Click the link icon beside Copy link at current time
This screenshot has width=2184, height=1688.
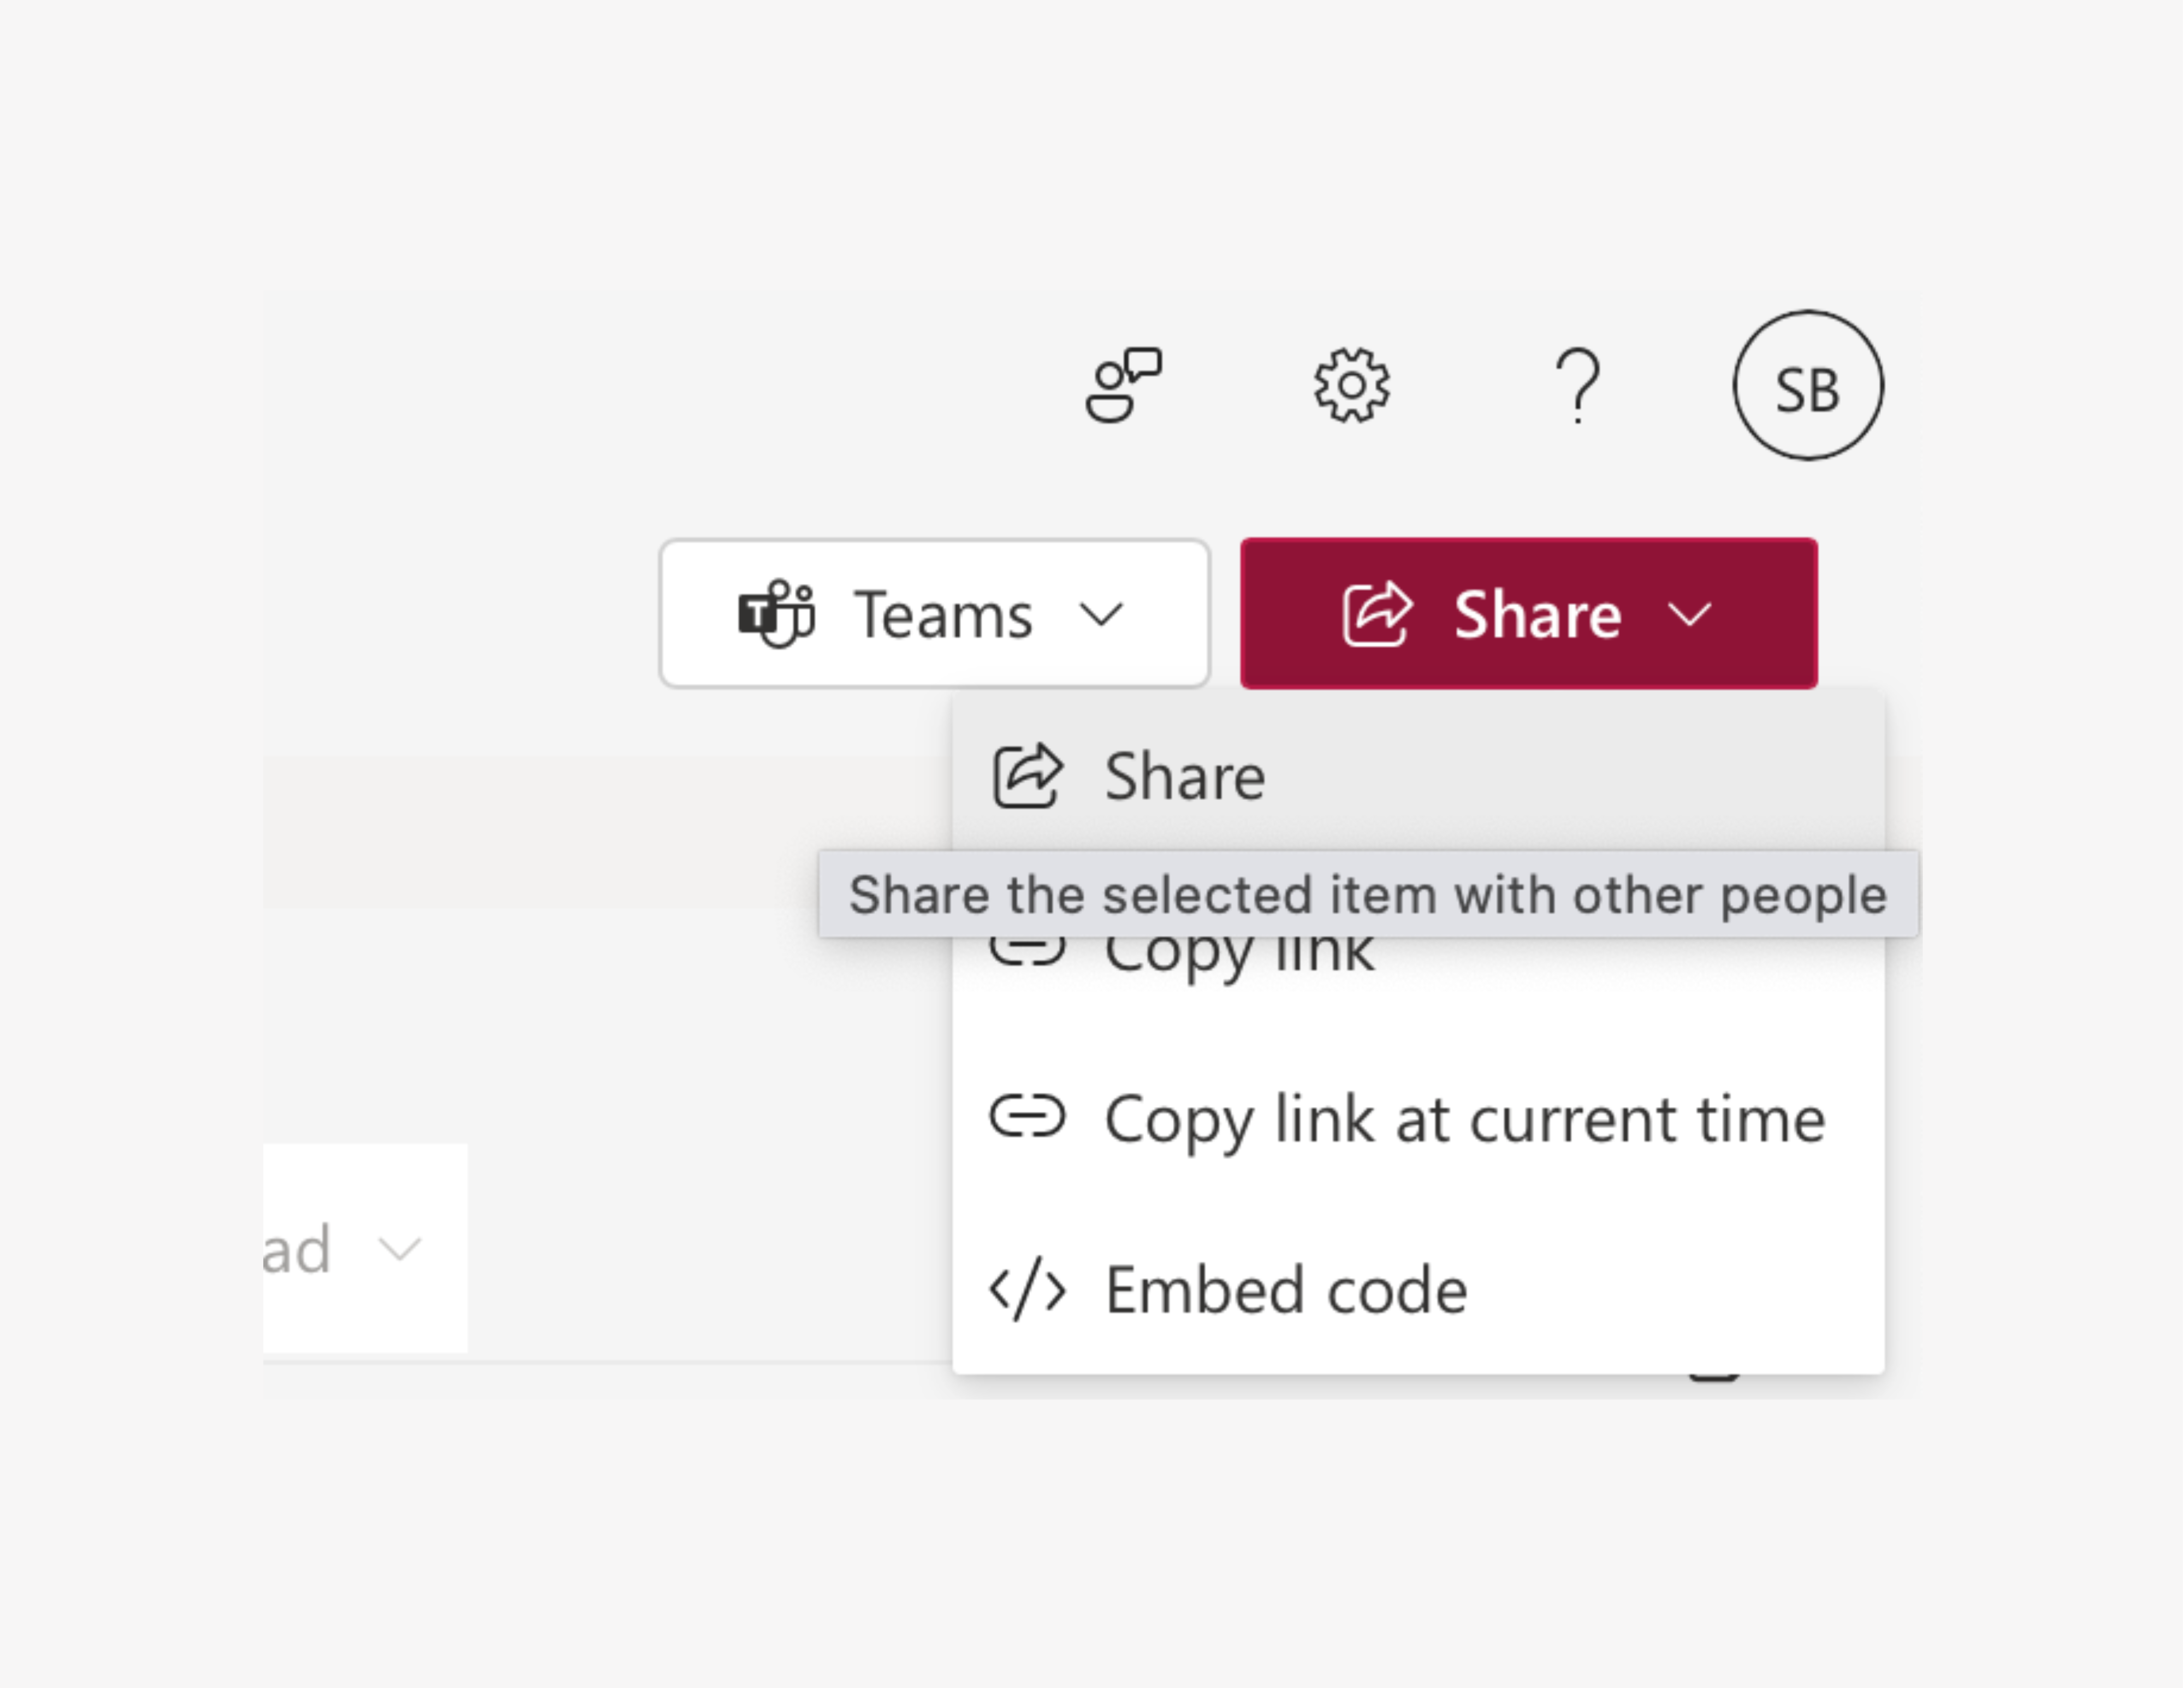(1027, 1117)
